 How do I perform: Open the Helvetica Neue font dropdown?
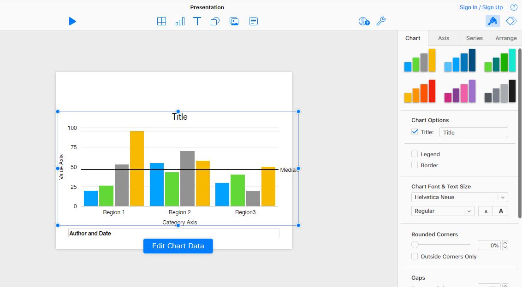point(459,197)
